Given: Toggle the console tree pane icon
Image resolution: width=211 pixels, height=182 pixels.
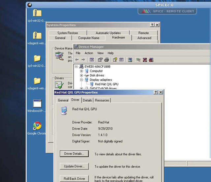Looking at the screenshot, I should [x=92, y=60].
